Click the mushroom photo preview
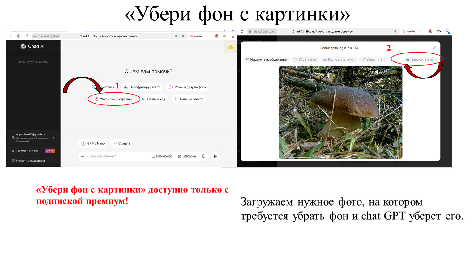 pos(340,112)
